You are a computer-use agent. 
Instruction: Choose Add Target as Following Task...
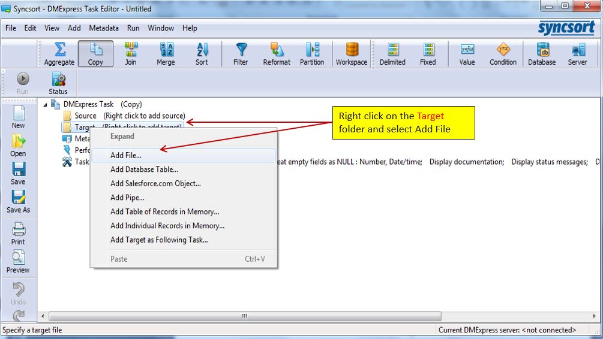pyautogui.click(x=184, y=240)
